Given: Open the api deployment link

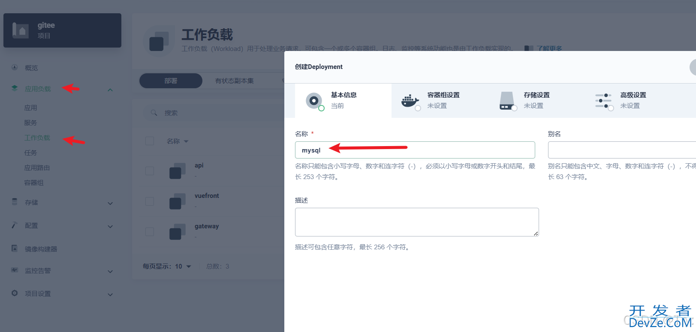Looking at the screenshot, I should [199, 165].
